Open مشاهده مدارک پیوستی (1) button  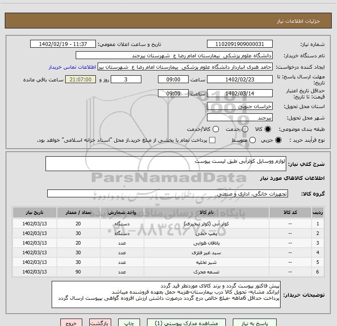tap(186, 323)
